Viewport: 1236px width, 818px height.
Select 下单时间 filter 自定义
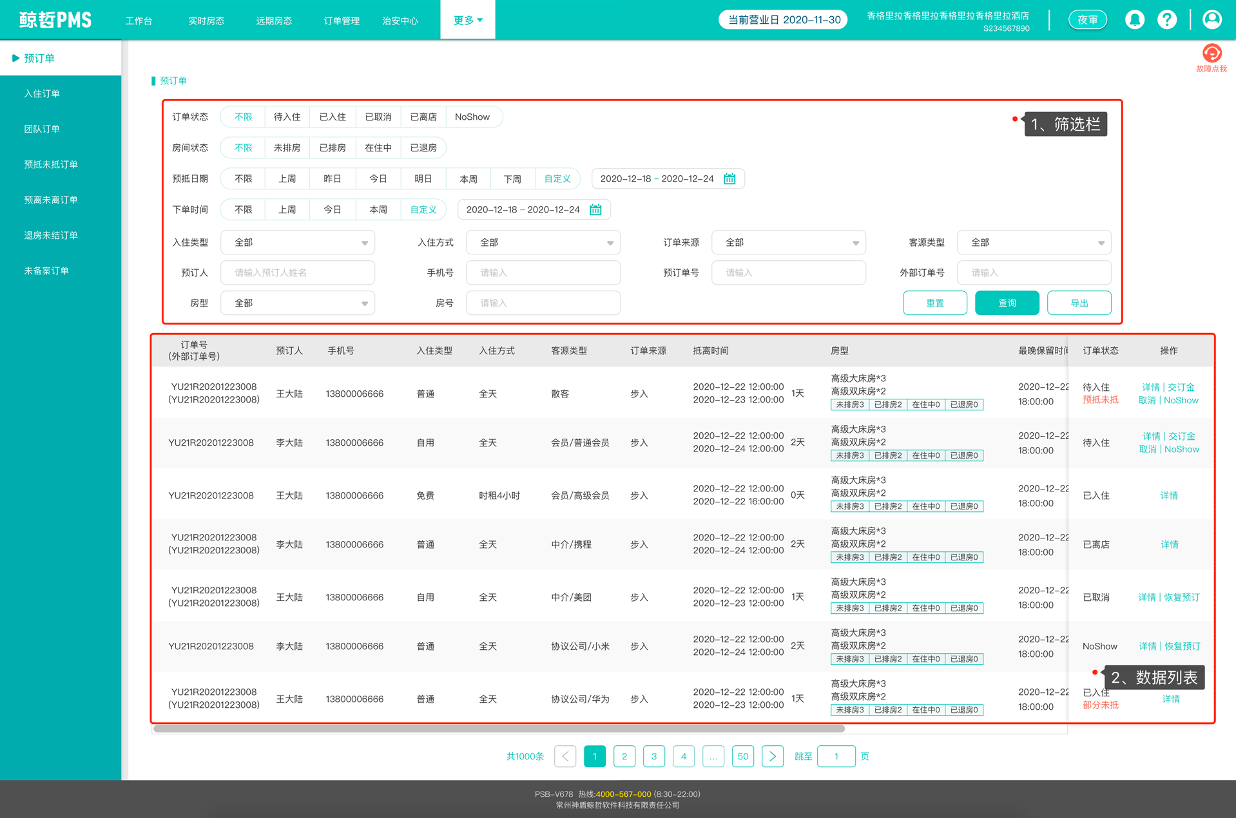(423, 209)
